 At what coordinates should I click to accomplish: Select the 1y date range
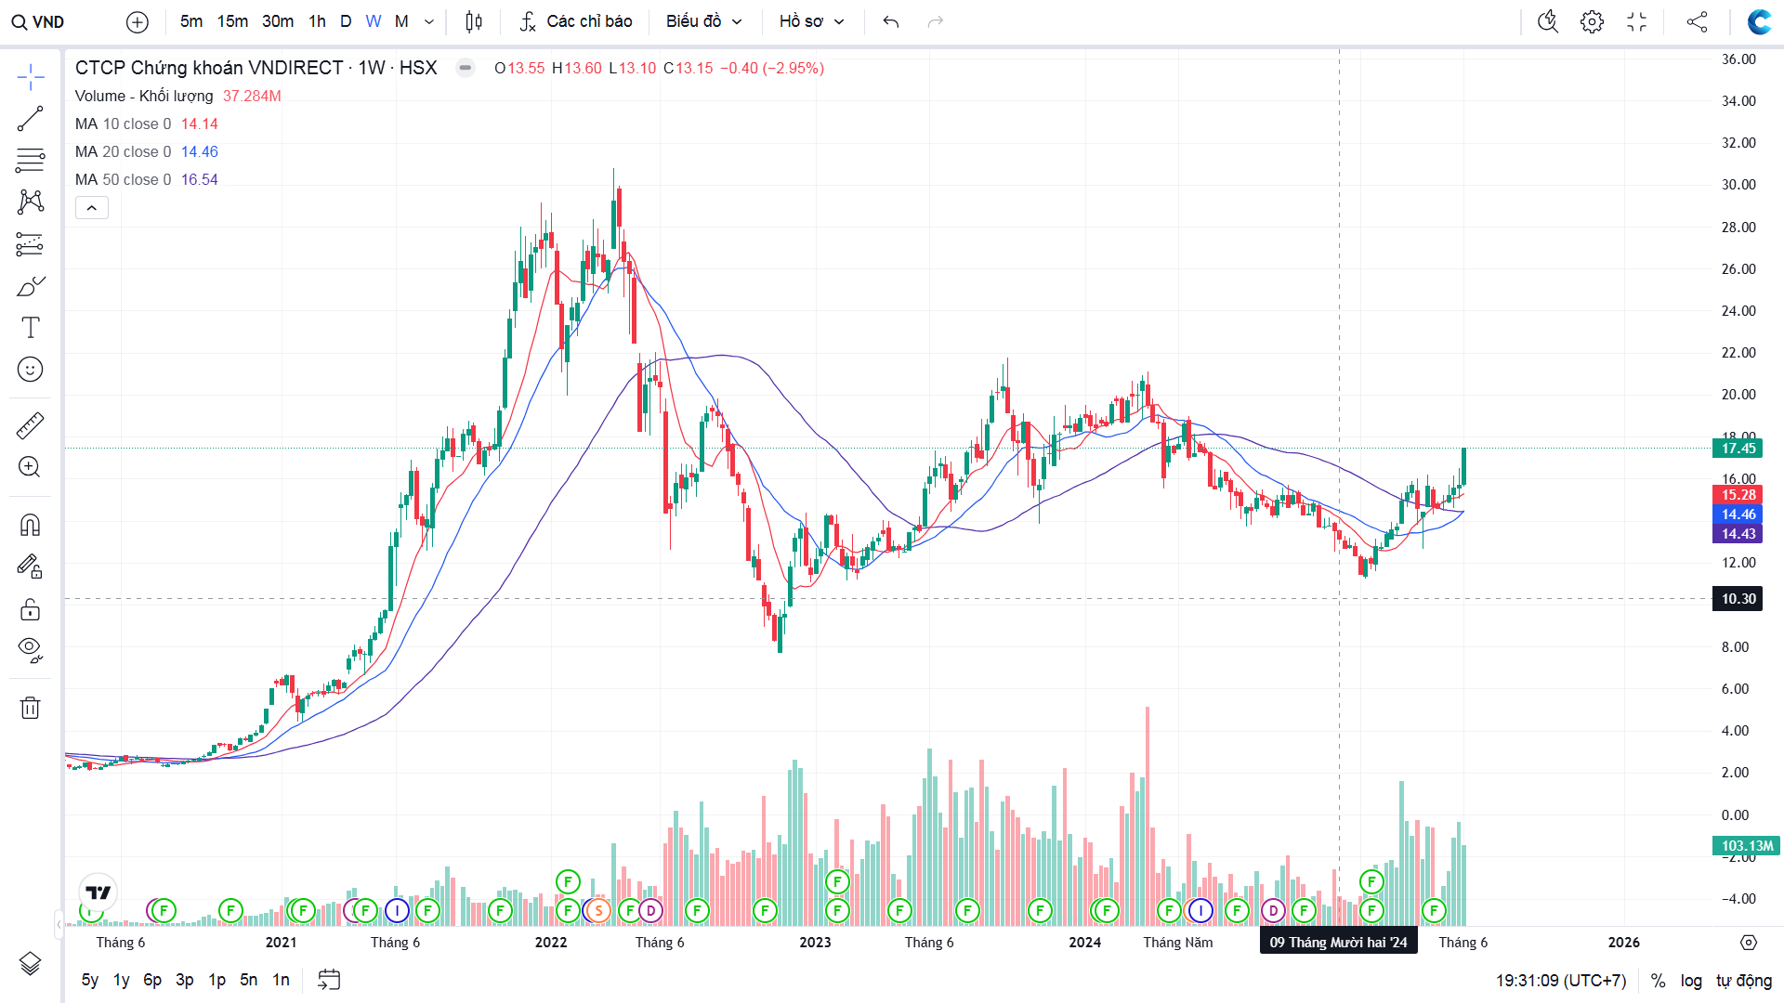coord(121,980)
